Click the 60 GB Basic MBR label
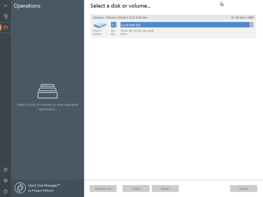The image size is (263, 197). click(x=242, y=18)
